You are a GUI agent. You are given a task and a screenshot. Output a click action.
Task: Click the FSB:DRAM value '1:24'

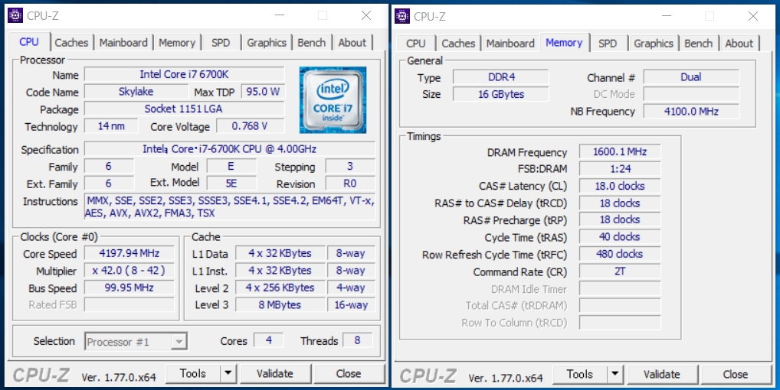620,169
